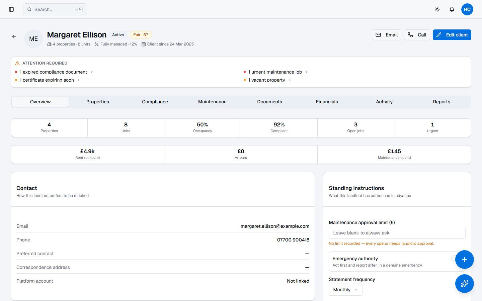
Task: Click the search magnifier icon
Action: (x=29, y=9)
